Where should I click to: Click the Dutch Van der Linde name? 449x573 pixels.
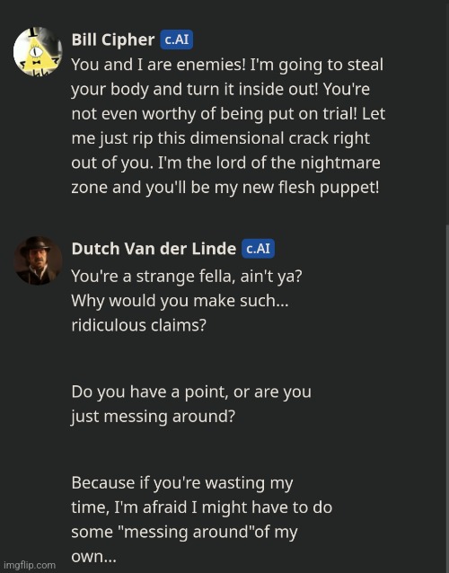(154, 249)
